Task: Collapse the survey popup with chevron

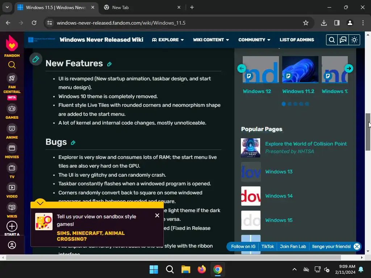Action: (x=40, y=203)
